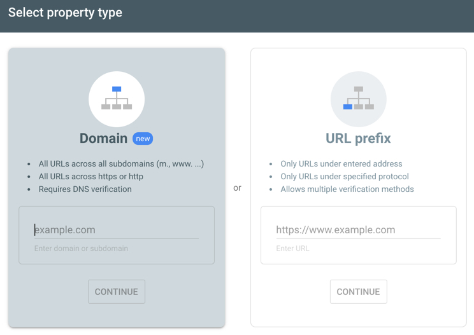The image size is (474, 335).
Task: Focus the https://www.example.com URL field
Action: (x=358, y=230)
